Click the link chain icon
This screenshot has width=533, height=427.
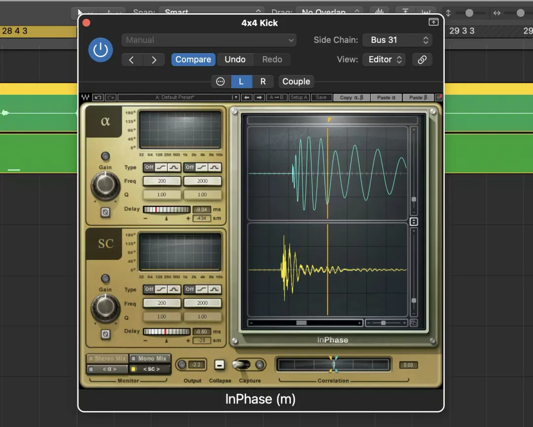click(x=422, y=60)
